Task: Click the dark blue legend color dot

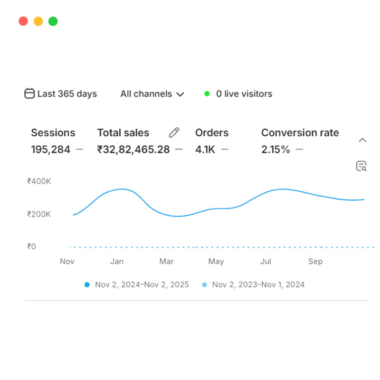Action: 87,285
